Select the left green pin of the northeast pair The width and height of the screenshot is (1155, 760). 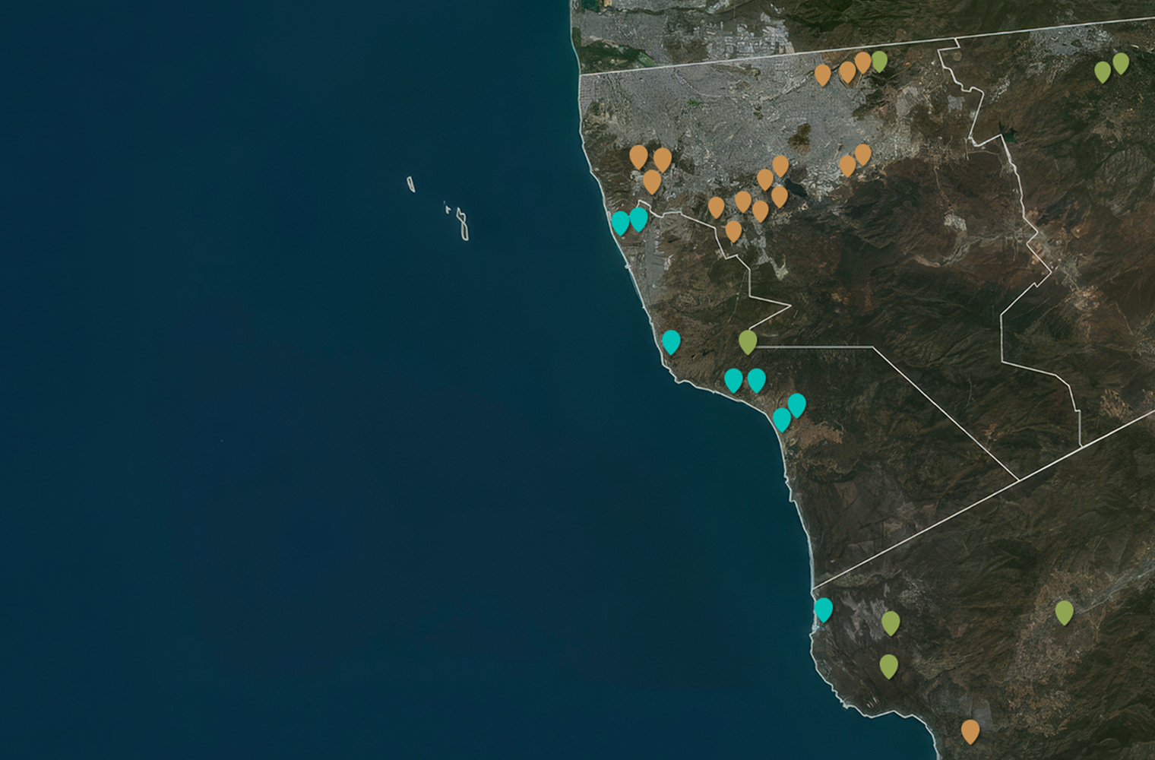(x=1103, y=72)
